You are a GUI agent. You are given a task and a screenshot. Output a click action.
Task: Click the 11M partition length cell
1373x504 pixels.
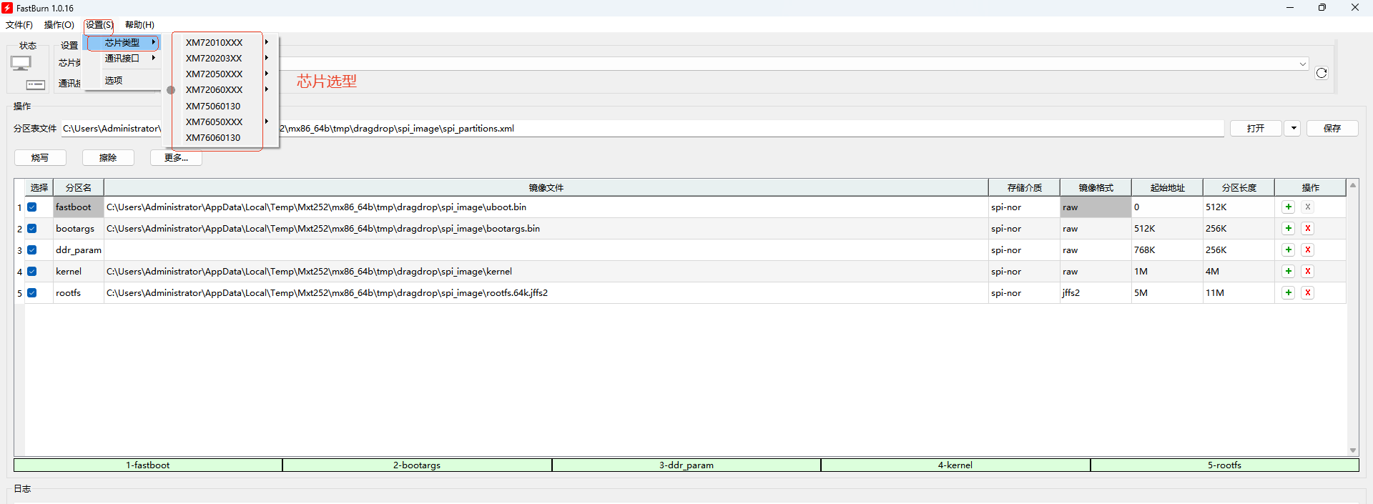pyautogui.click(x=1239, y=293)
